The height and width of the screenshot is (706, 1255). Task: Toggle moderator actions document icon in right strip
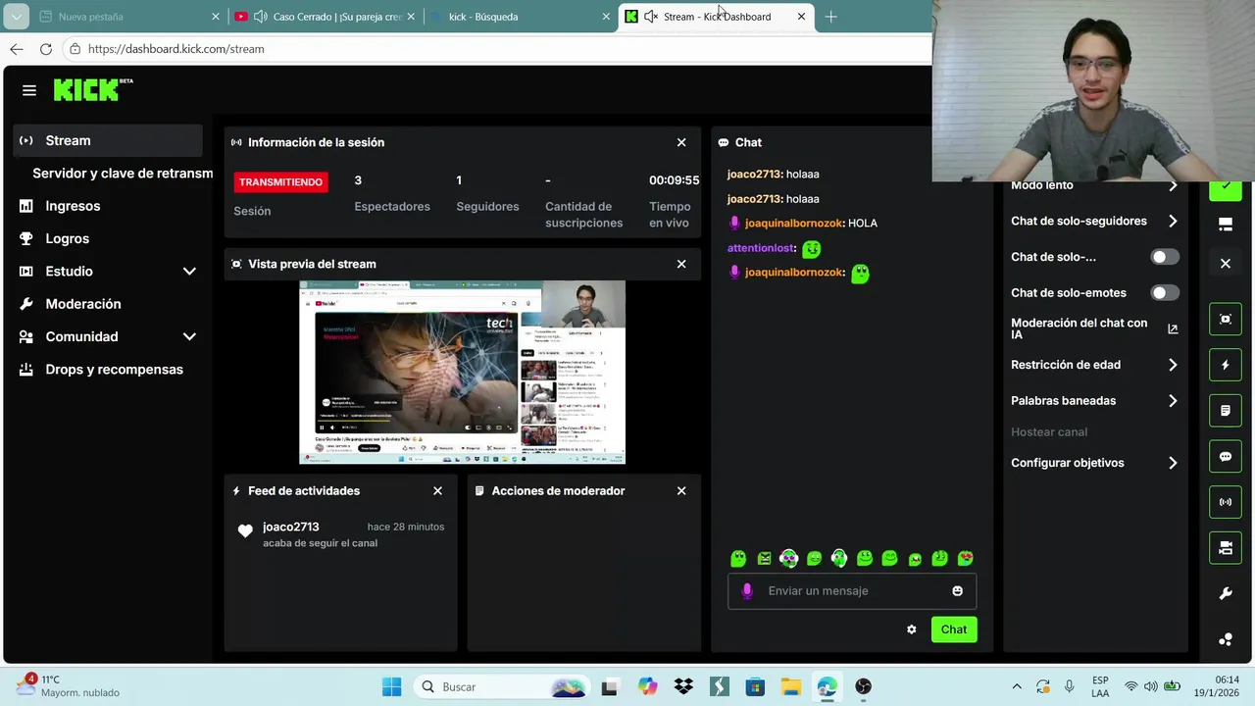(x=1226, y=411)
